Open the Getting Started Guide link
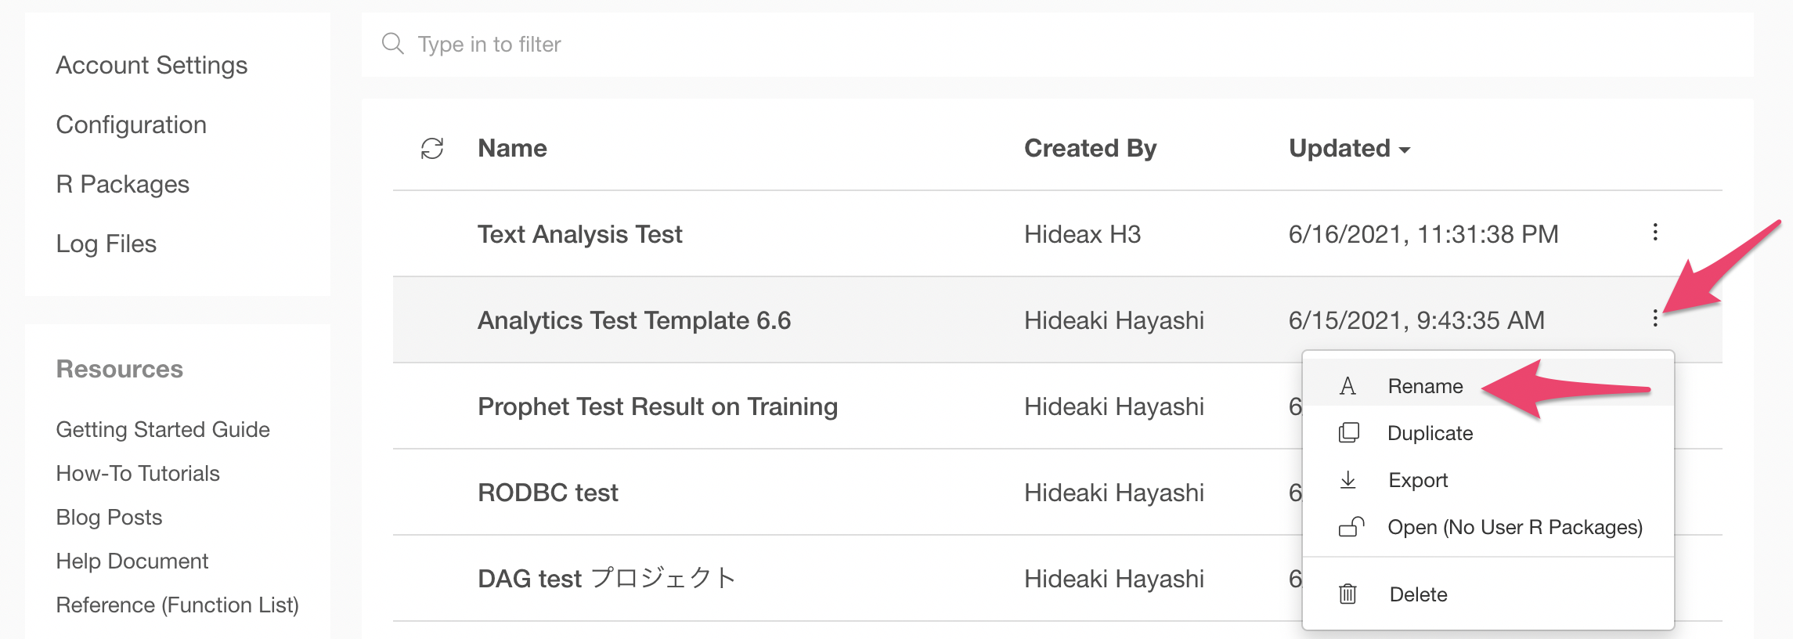Viewport: 1793px width, 639px height. [x=163, y=429]
